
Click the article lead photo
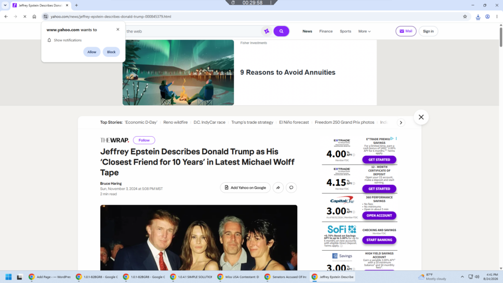(198, 238)
